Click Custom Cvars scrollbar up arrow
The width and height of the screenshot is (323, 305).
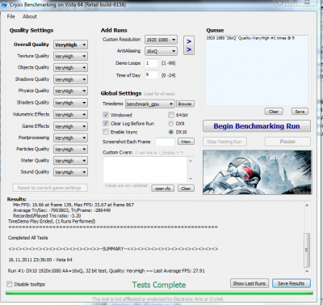191,161
